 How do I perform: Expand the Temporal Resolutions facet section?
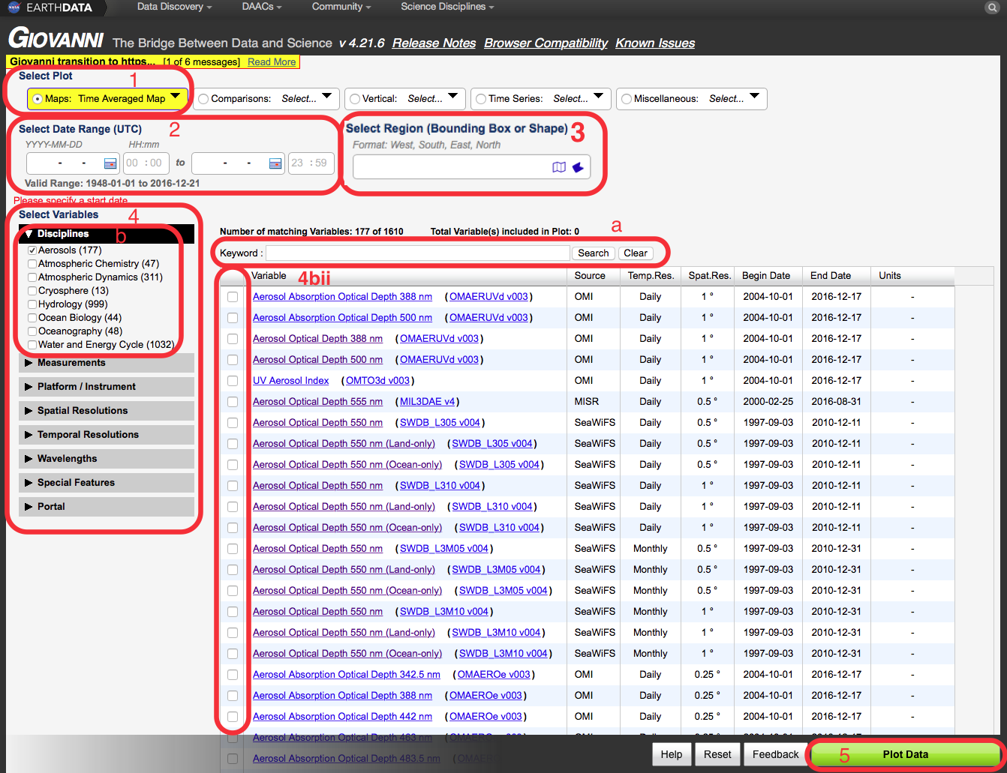click(107, 435)
